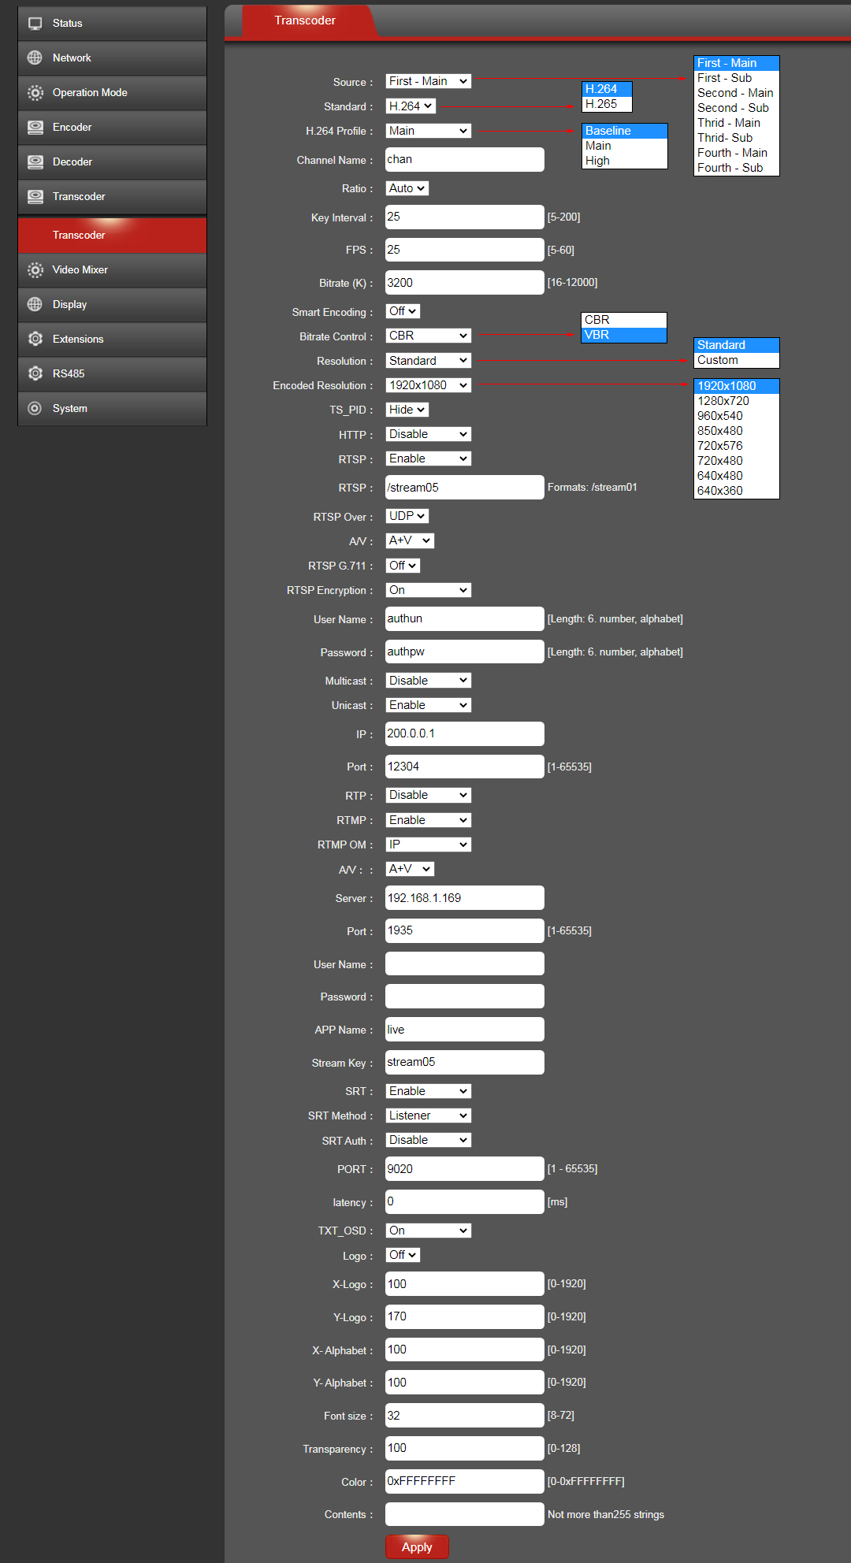Click the SRT PORT field

[x=465, y=1169]
